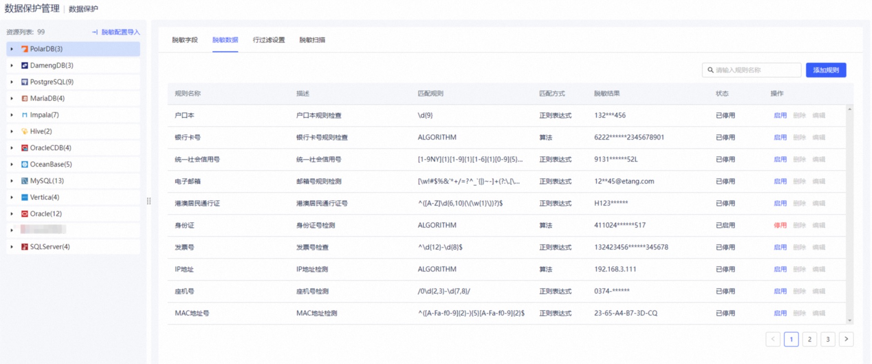Viewport: 872px width, 364px height.
Task: Expand the Impala(7) tree node
Action: [x=12, y=115]
